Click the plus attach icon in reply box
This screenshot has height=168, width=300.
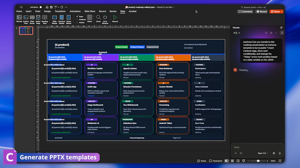(236, 153)
